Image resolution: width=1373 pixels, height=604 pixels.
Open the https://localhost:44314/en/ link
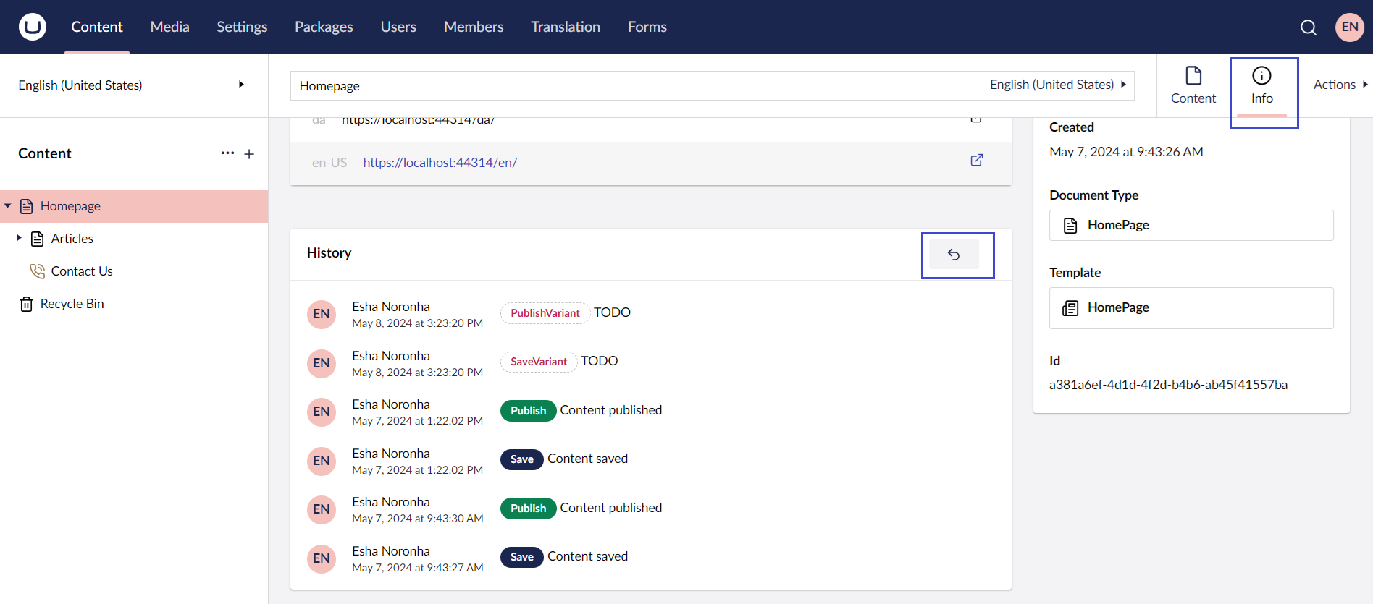[x=440, y=163]
